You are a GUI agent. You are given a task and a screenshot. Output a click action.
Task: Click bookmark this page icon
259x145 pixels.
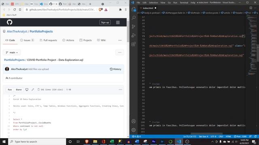20,10
